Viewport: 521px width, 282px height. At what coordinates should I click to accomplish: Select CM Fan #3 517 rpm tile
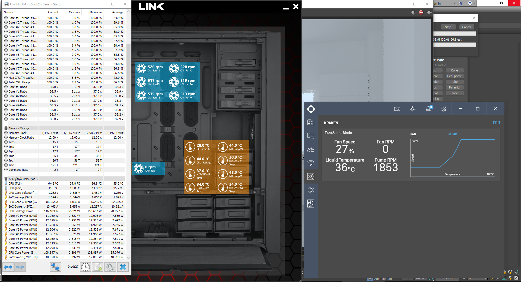(x=151, y=82)
